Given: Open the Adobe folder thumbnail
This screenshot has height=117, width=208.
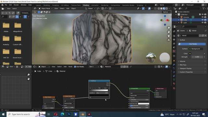Looking at the screenshot, I should (6, 25).
